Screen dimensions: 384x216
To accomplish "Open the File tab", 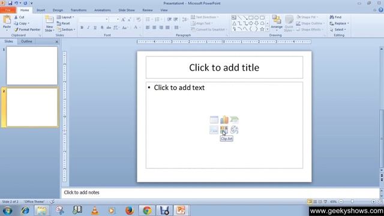I will 8,10.
